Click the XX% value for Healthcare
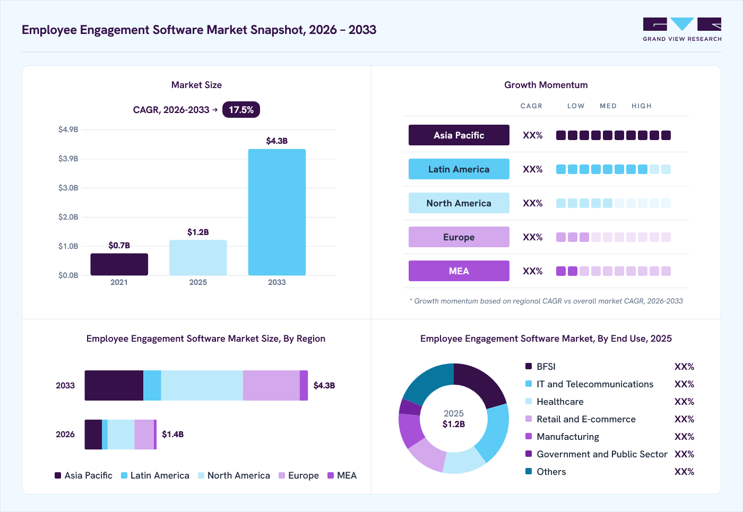743x512 pixels. [684, 402]
